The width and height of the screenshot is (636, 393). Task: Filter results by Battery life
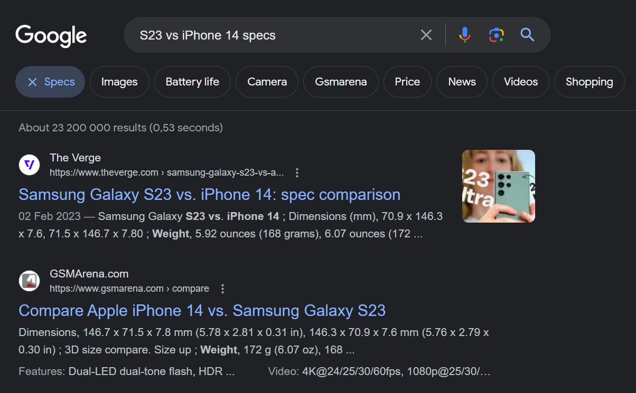coord(192,82)
